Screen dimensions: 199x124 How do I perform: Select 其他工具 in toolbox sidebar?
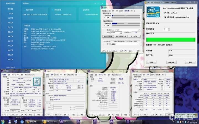coord(11,59)
